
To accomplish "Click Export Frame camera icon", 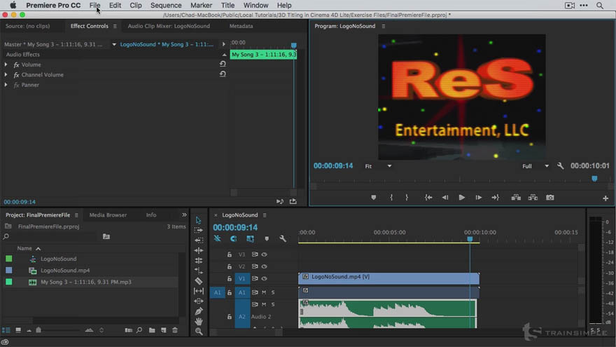I will click(x=550, y=198).
